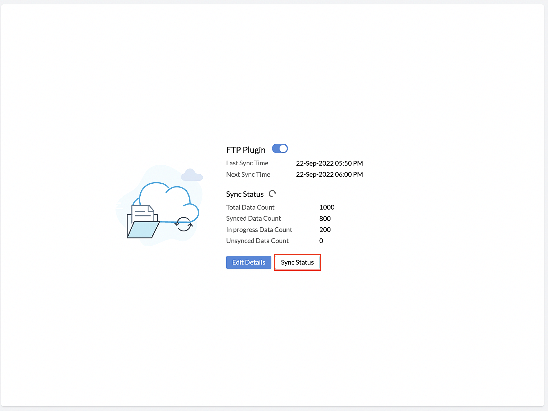Open Edit Details for the FTP plugin
This screenshot has width=548, height=411.
[249, 262]
